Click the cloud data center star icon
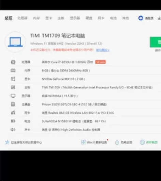161x181 pixels. pyautogui.click(x=7, y=142)
